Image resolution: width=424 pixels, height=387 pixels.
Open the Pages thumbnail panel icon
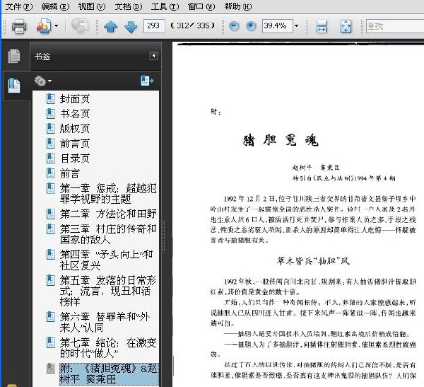tap(14, 56)
